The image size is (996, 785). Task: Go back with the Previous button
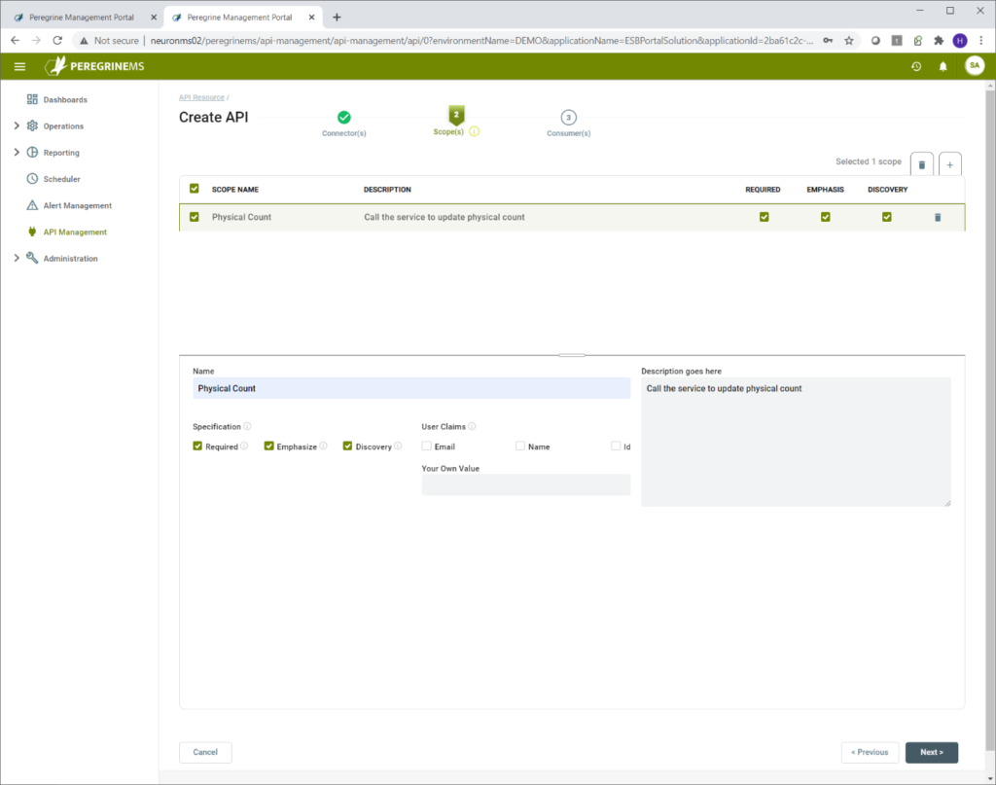tap(870, 752)
